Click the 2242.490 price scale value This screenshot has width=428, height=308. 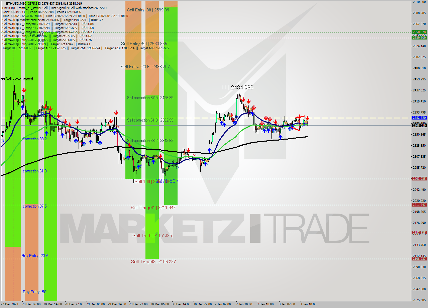[419, 189]
